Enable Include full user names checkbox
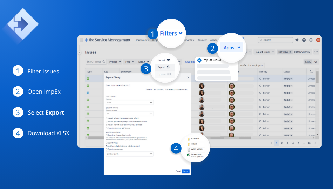The width and height of the screenshot is (333, 189). [x=107, y=118]
